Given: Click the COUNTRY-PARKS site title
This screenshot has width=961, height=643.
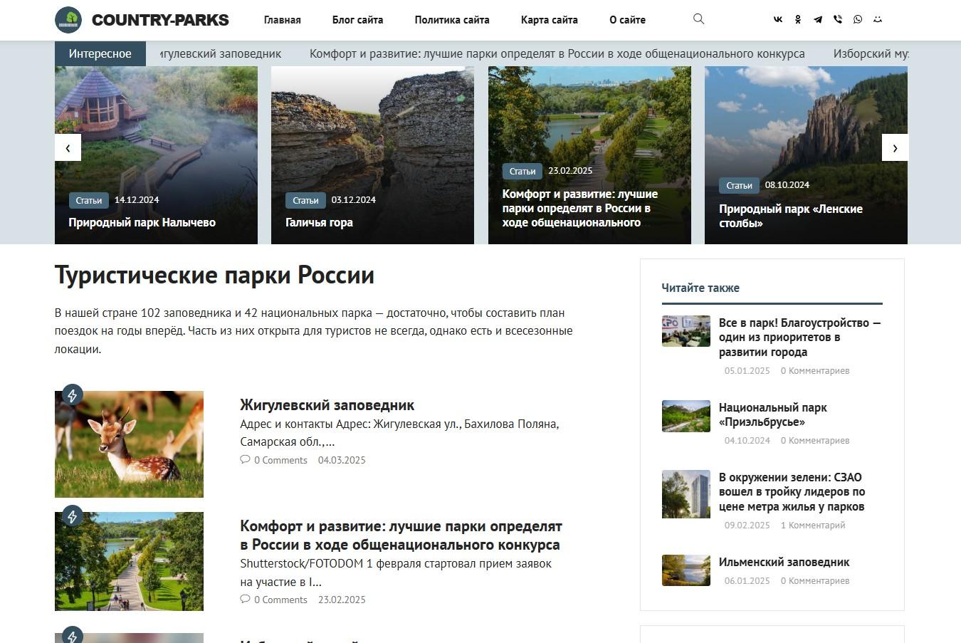Looking at the screenshot, I should pyautogui.click(x=160, y=20).
